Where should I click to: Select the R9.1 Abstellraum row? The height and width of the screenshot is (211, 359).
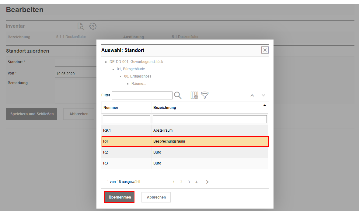(185, 130)
